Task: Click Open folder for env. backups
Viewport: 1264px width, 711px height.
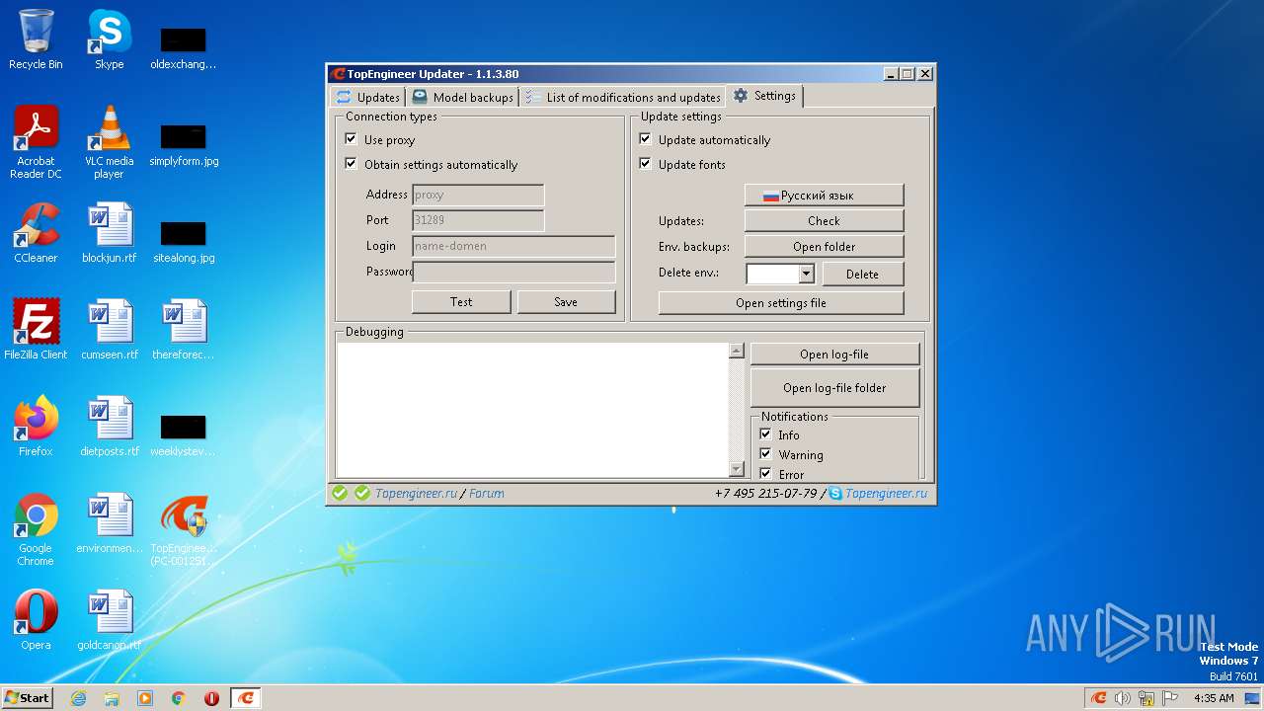Action: click(x=824, y=246)
